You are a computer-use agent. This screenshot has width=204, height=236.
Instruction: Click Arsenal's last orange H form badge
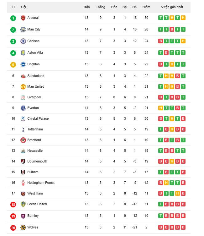tap(183, 18)
